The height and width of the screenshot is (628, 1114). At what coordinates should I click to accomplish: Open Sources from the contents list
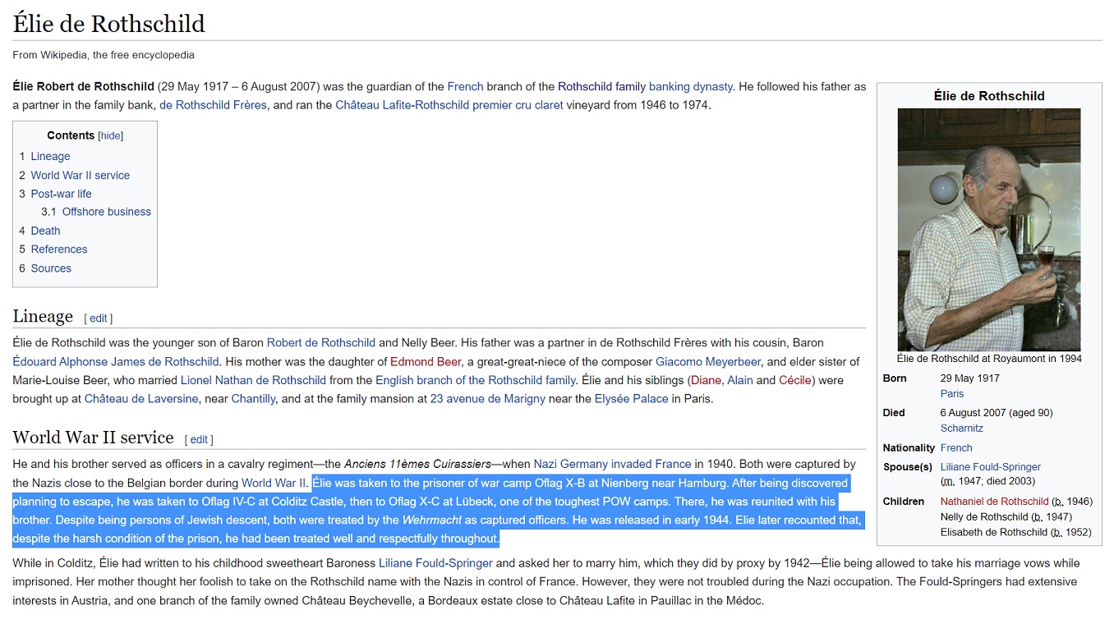point(51,268)
